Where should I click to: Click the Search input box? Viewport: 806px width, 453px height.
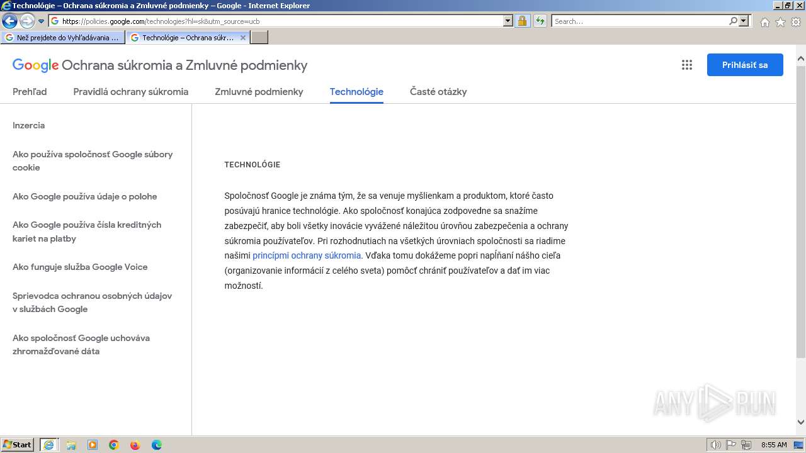(x=640, y=21)
